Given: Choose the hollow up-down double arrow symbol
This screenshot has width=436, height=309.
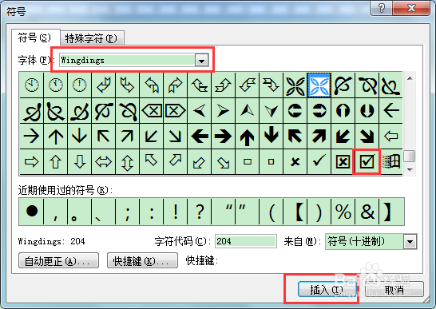Looking at the screenshot, I should [127, 161].
